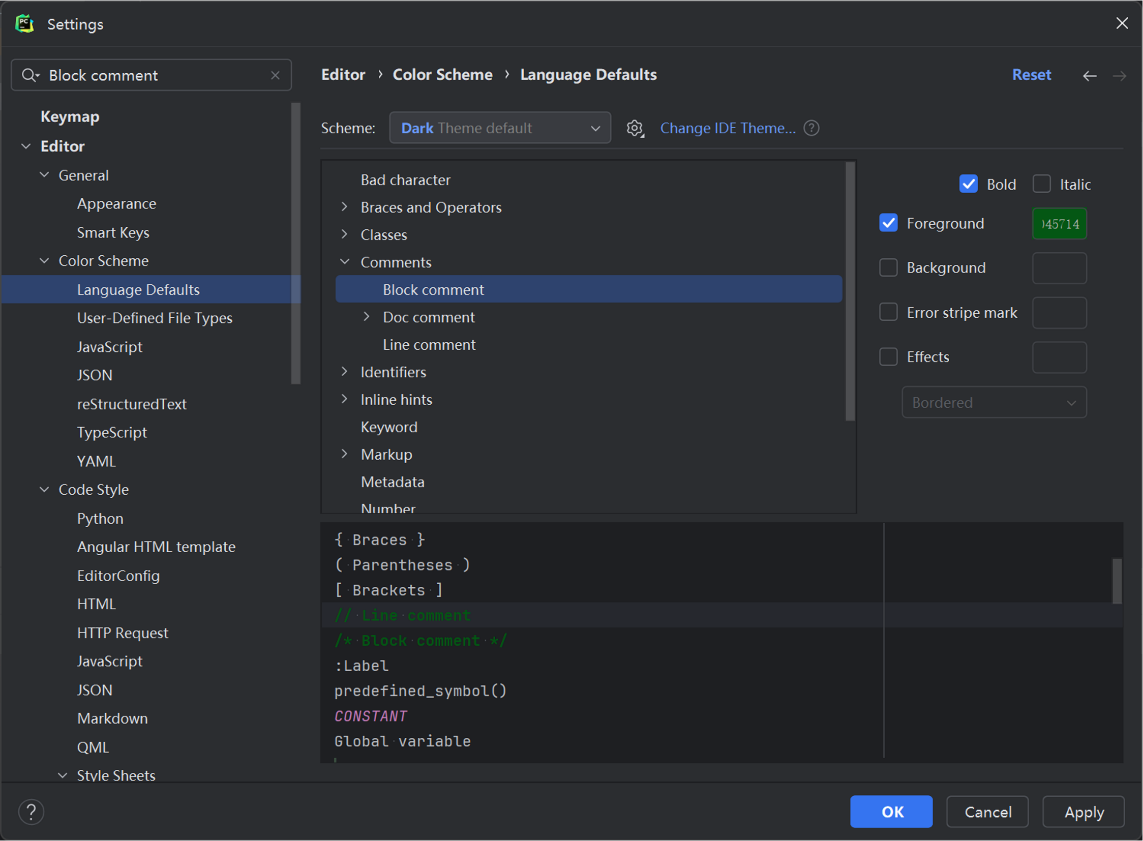Open the Scheme dropdown
The width and height of the screenshot is (1143, 841).
pos(499,128)
